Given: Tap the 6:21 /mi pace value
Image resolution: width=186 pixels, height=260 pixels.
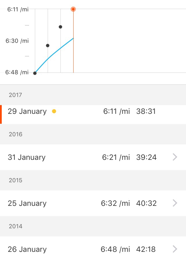Looking at the screenshot, I should [116, 157].
